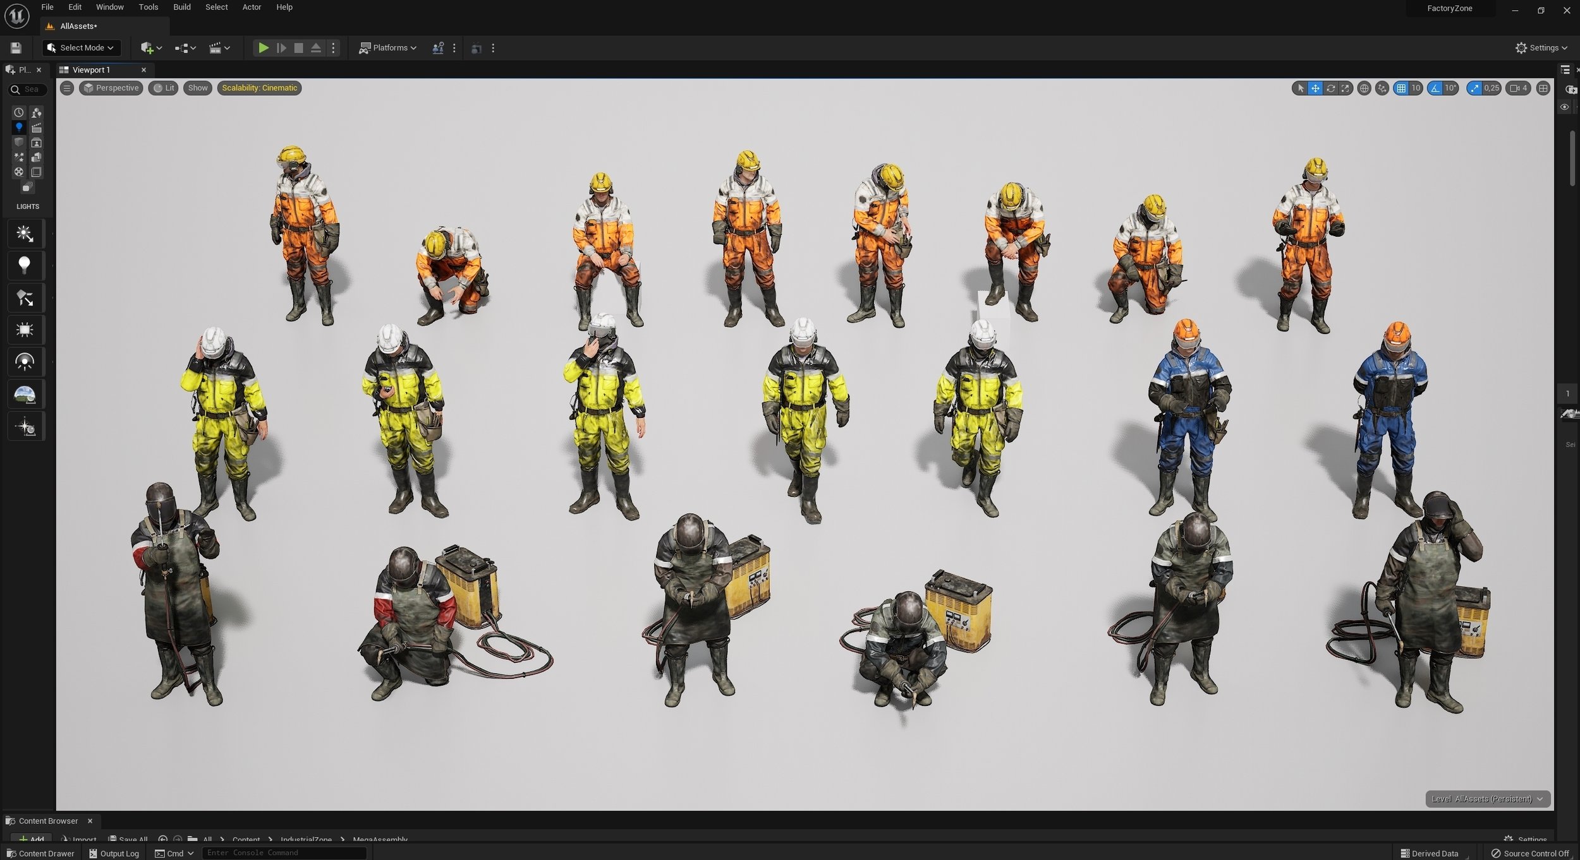
Task: Open scale snap 0,25 value
Action: (1492, 88)
